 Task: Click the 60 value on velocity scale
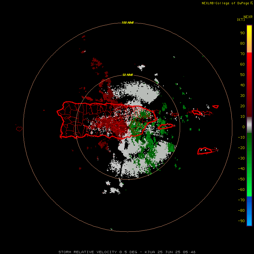(242, 64)
